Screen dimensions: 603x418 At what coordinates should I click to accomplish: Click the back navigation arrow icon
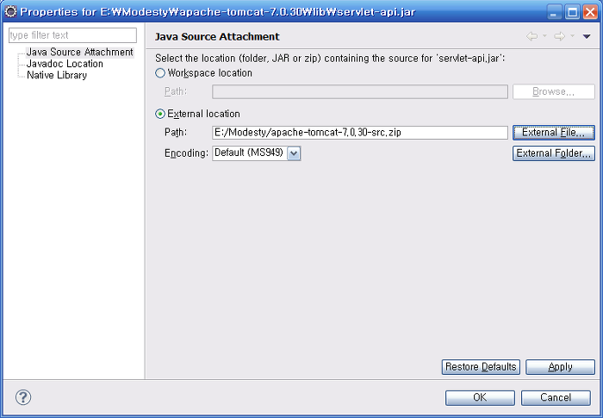[x=532, y=36]
